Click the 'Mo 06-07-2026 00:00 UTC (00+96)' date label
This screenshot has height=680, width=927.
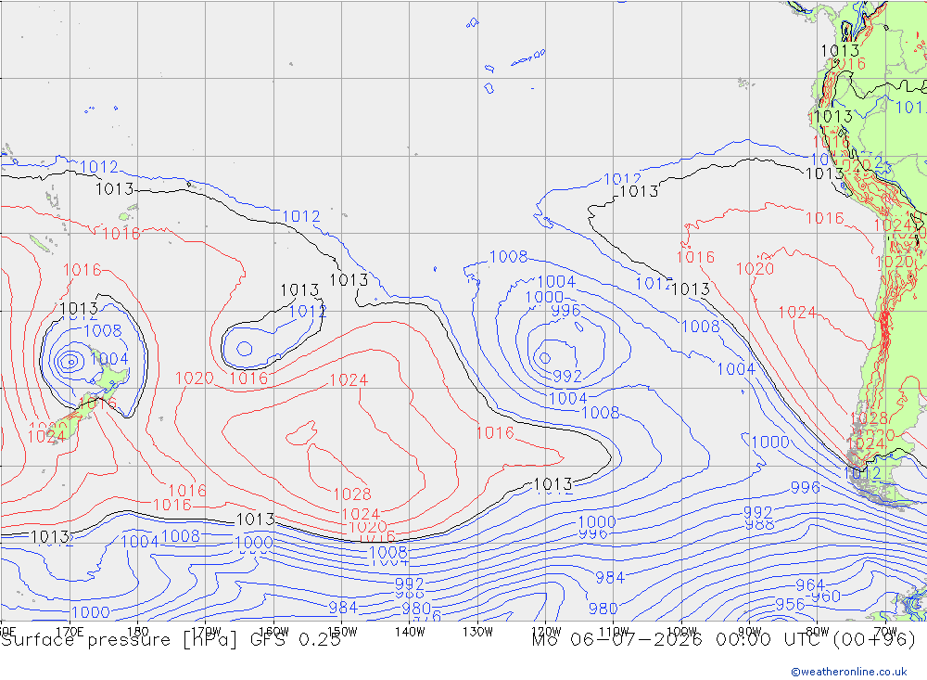point(724,640)
